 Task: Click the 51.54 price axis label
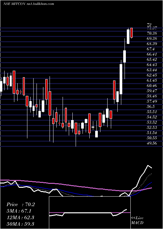coord(152,133)
